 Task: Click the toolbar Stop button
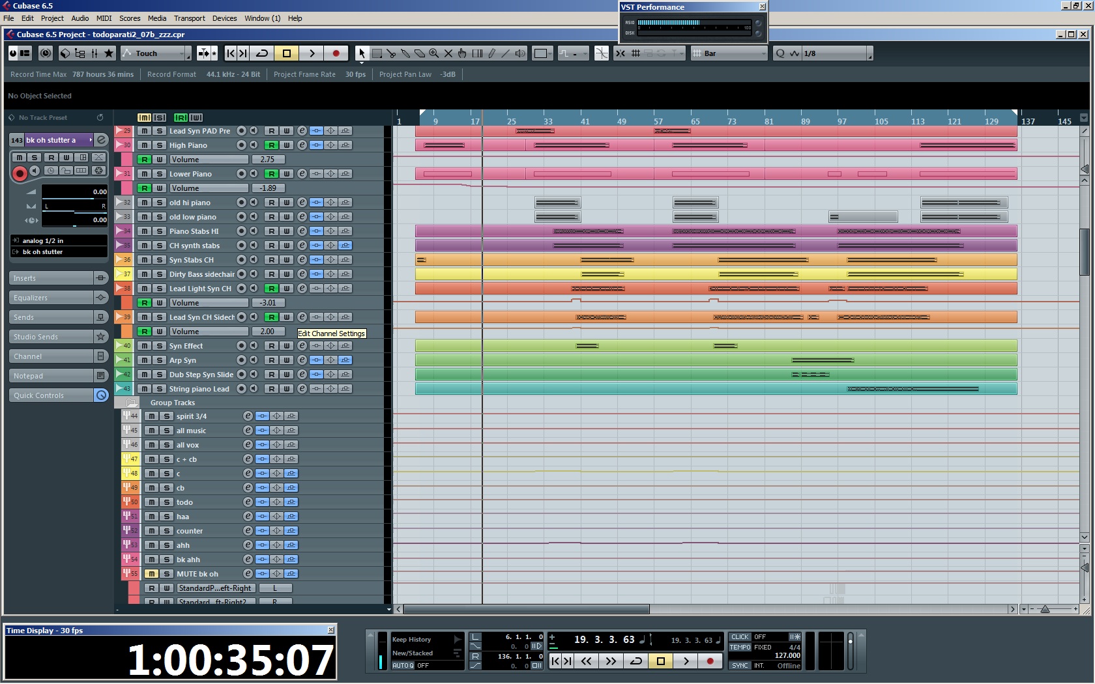point(287,53)
